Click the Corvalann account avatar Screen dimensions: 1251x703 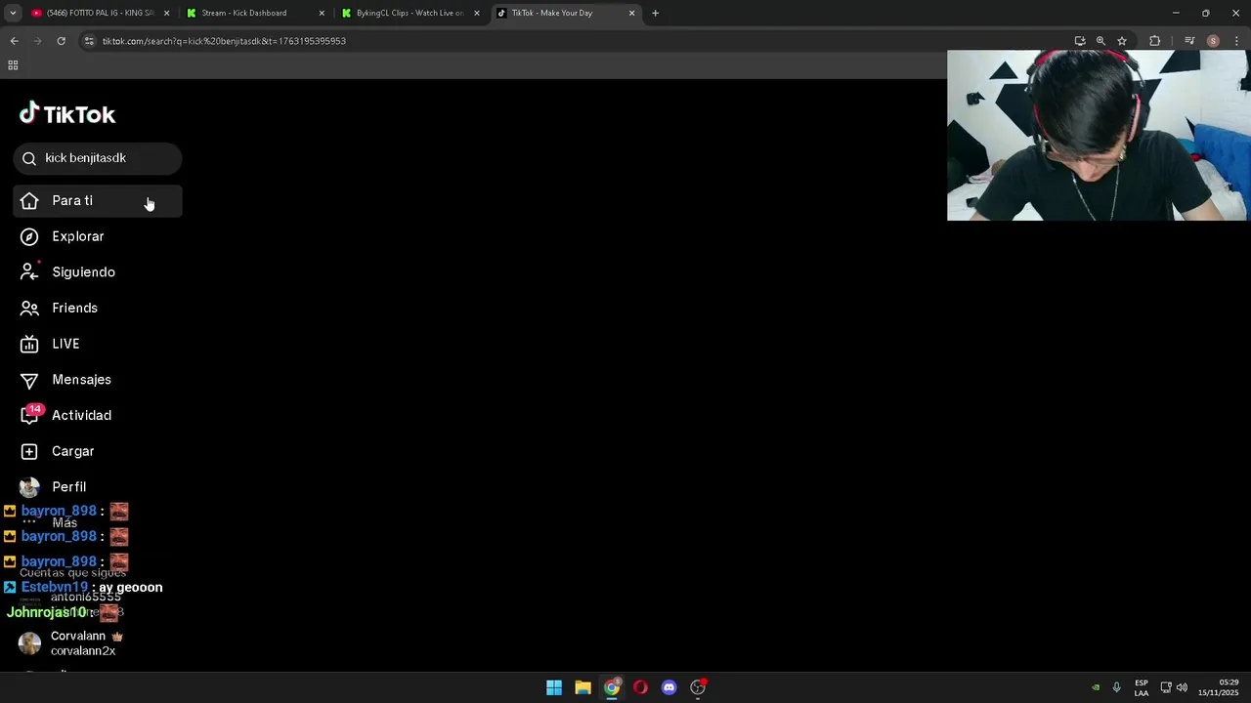point(30,643)
